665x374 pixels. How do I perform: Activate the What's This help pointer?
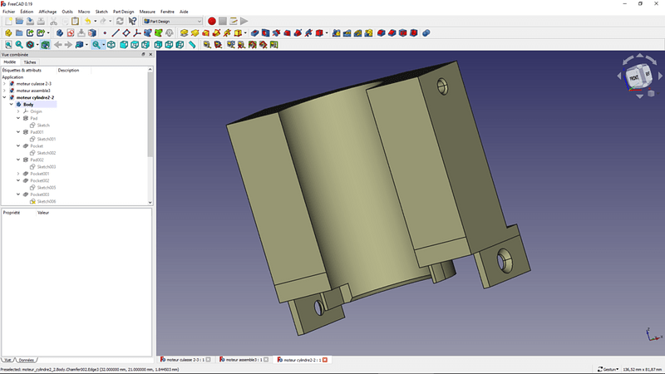(132, 22)
